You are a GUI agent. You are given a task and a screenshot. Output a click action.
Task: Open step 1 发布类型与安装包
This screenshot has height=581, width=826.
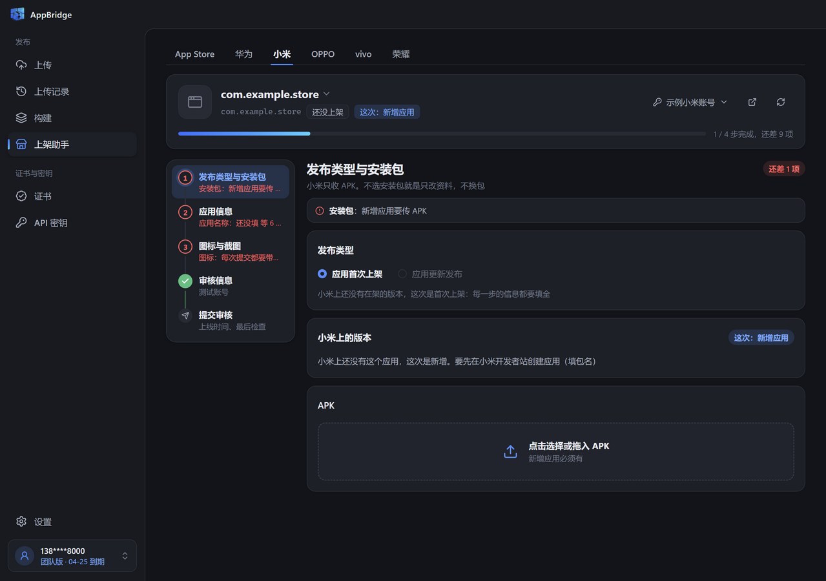(231, 182)
